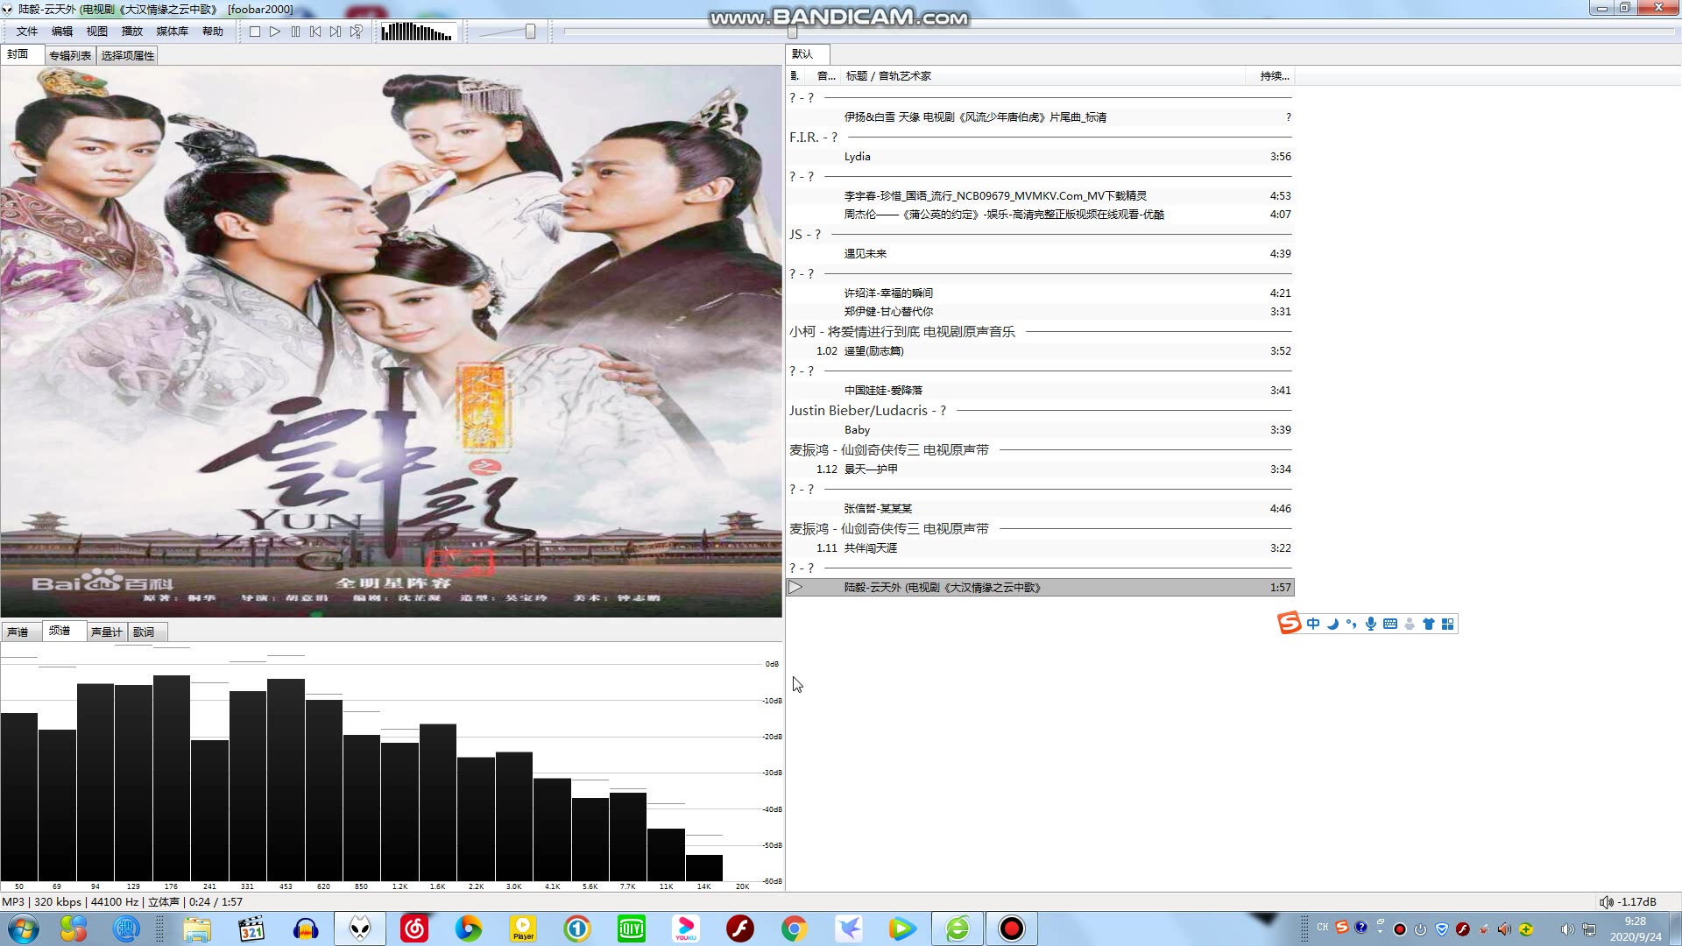Open Media Player Classic 321 taskbar icon

point(251,928)
